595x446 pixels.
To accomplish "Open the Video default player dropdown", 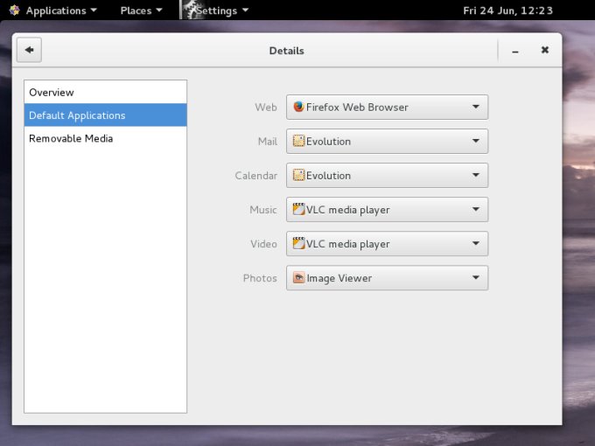I will 387,243.
